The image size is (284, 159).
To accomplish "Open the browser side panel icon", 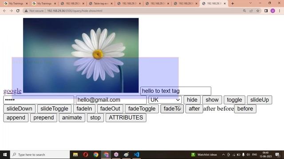I will pyautogui.click(x=266, y=11).
